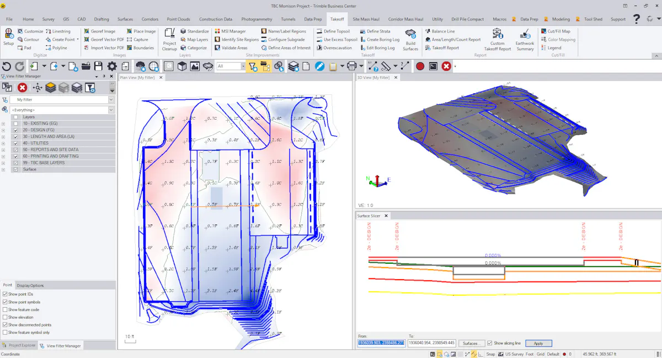Expand the 30 - LENGTH AND AREA (LA) group

(x=4, y=137)
